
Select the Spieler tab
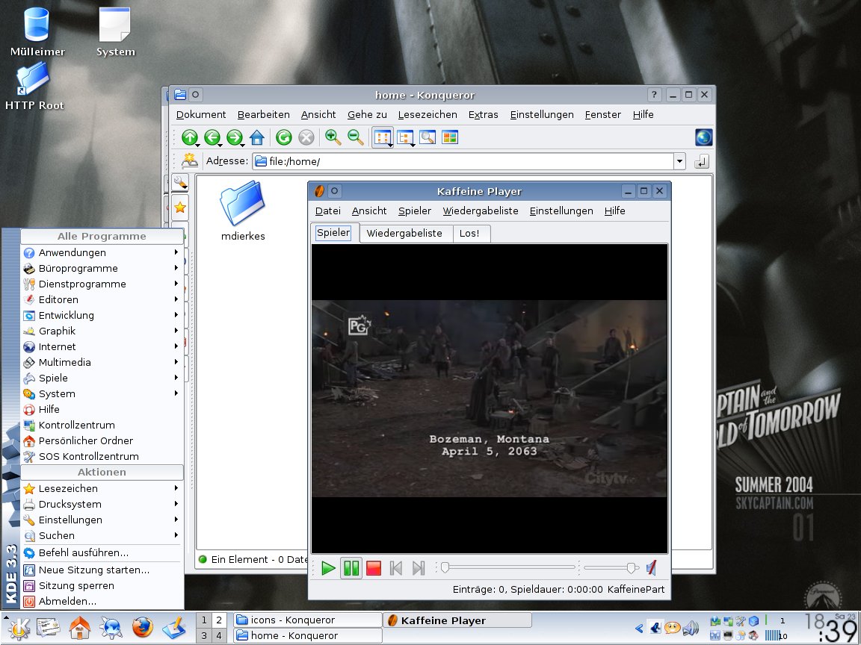(x=333, y=233)
